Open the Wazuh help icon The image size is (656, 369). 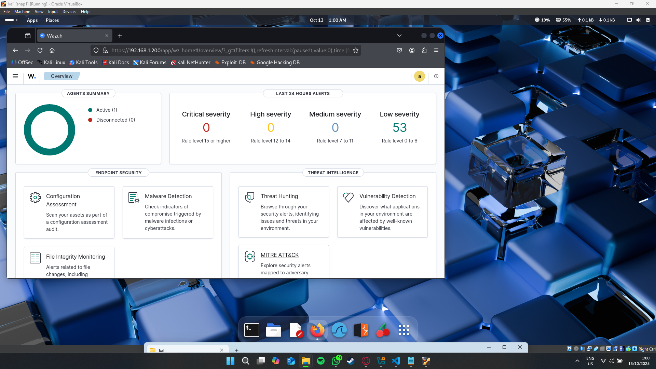tap(436, 76)
